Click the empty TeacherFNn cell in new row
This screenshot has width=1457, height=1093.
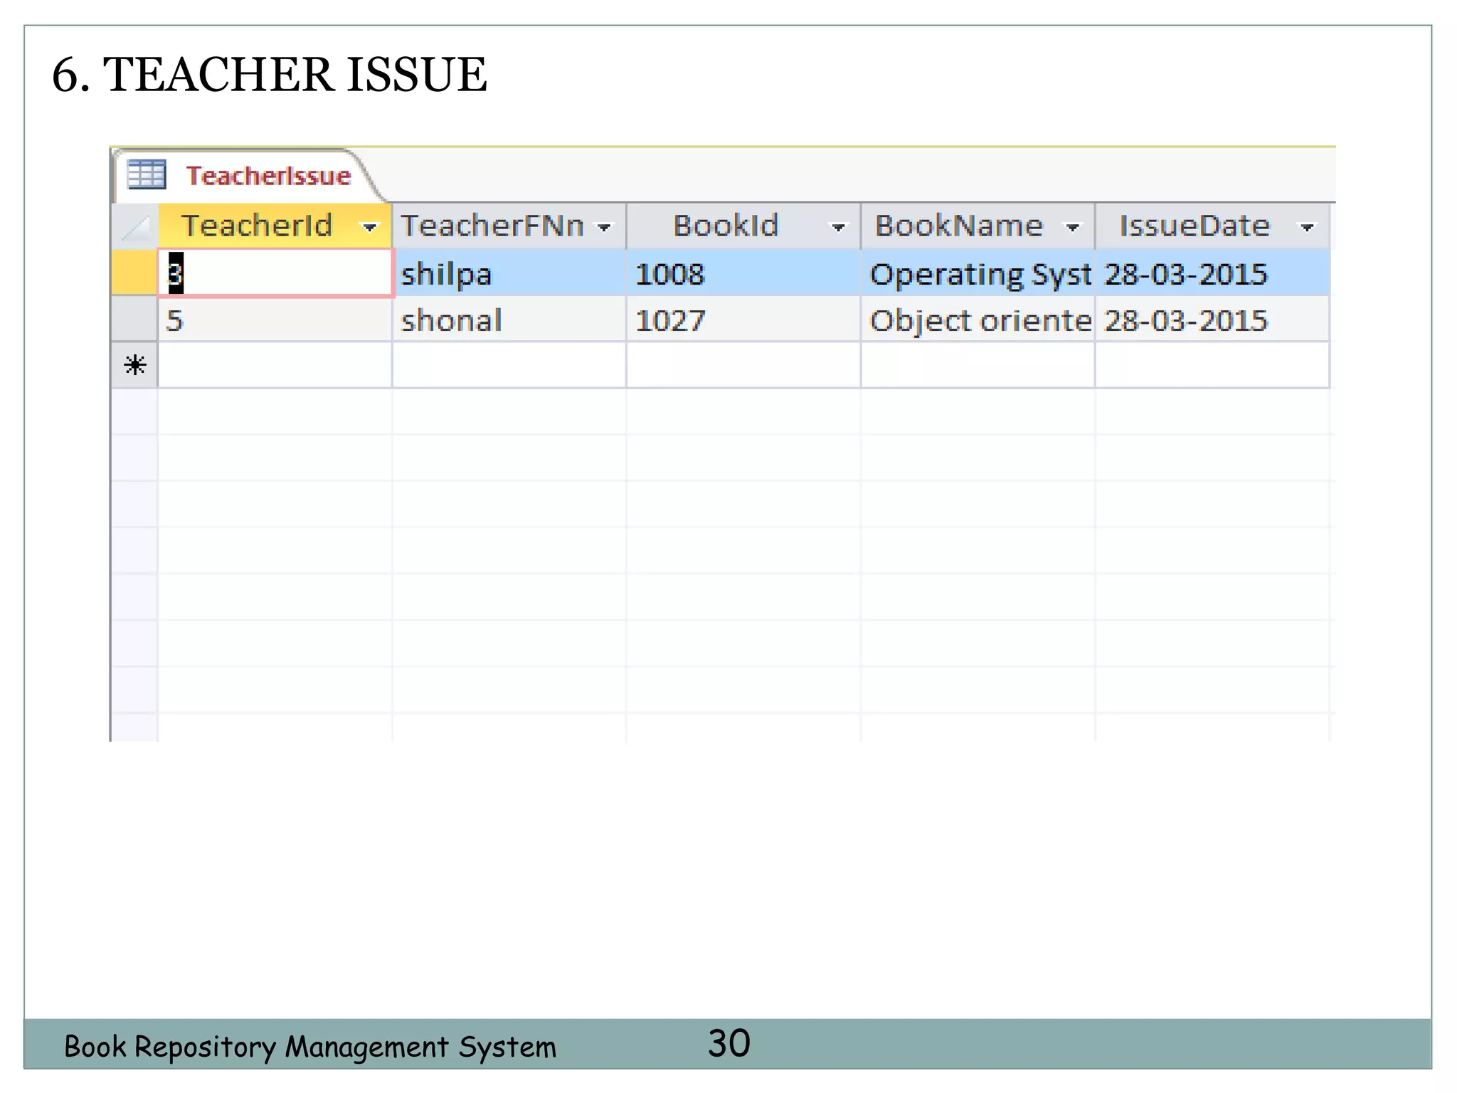coord(509,365)
